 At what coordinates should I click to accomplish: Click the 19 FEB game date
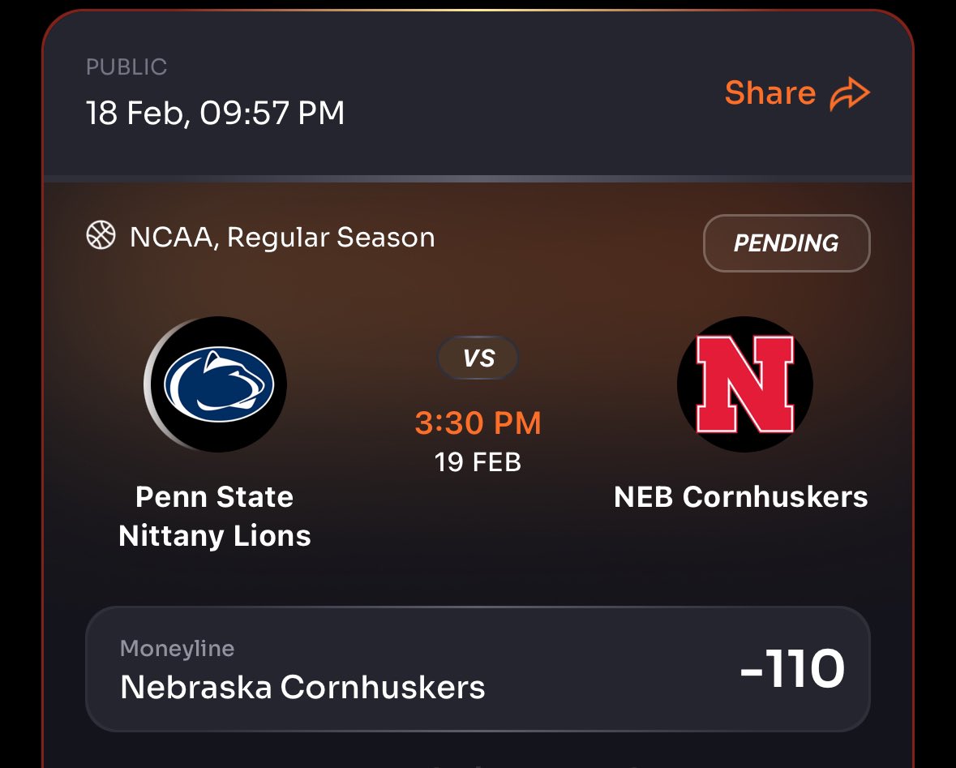[478, 461]
